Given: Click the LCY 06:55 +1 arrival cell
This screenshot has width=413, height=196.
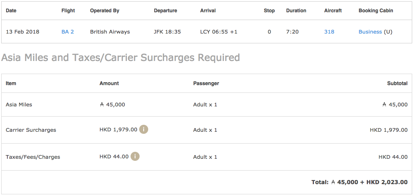Looking at the screenshot, I should click(x=219, y=32).
